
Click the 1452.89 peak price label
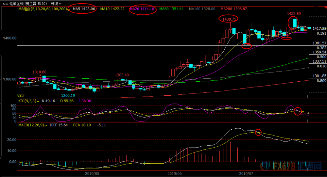(x=294, y=14)
